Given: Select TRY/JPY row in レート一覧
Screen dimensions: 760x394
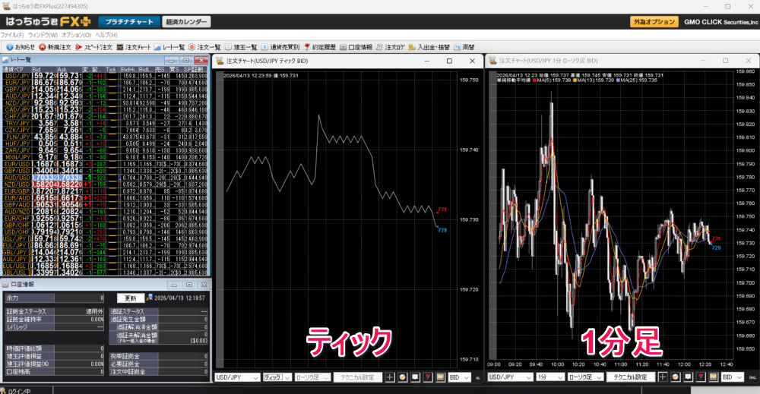Looking at the screenshot, I should tap(105, 124).
